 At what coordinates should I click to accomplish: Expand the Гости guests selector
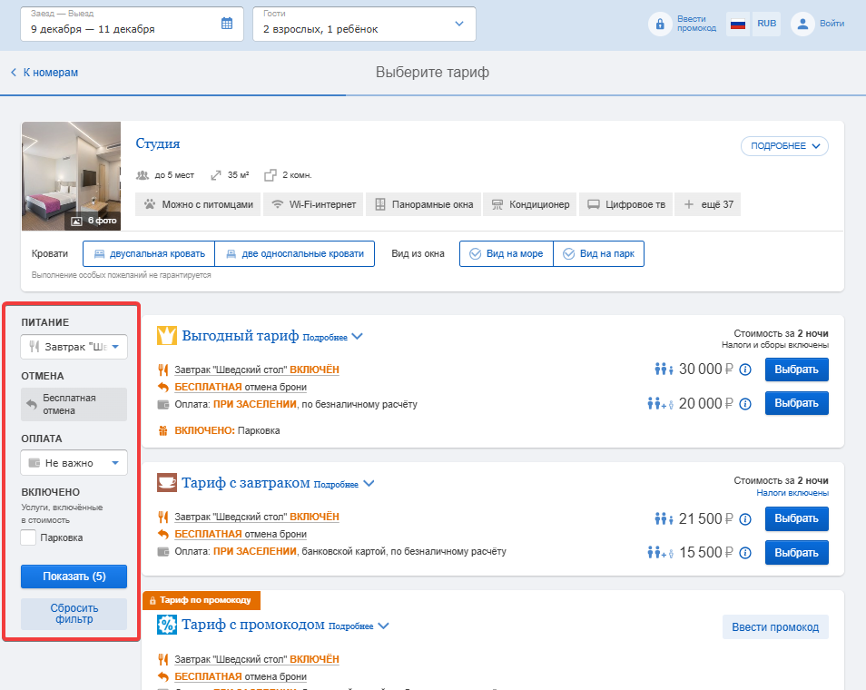(364, 24)
